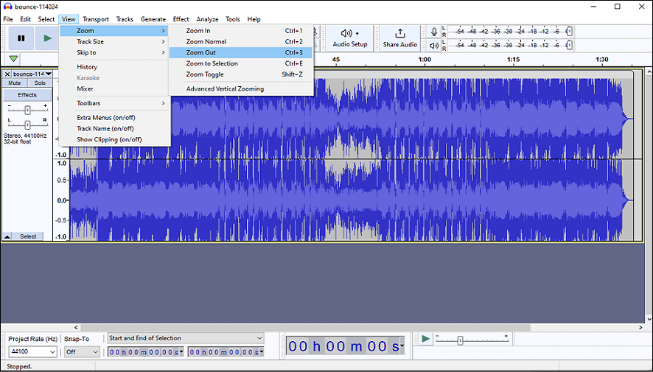Open Start and End of Selection dropdown
The height and width of the screenshot is (372, 653).
(186, 338)
